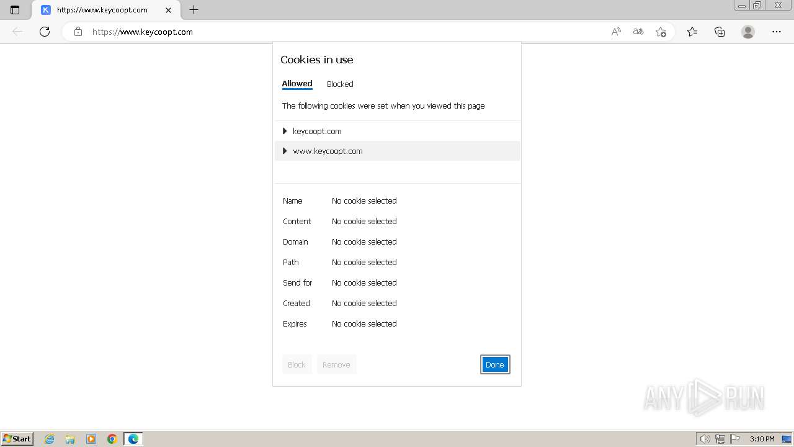The image size is (794, 447).
Task: Open Collections panel
Action: (720, 32)
